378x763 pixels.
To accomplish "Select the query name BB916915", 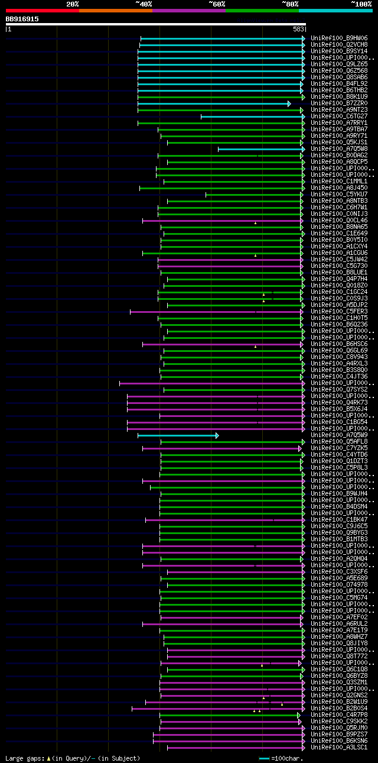I will 22,19.
